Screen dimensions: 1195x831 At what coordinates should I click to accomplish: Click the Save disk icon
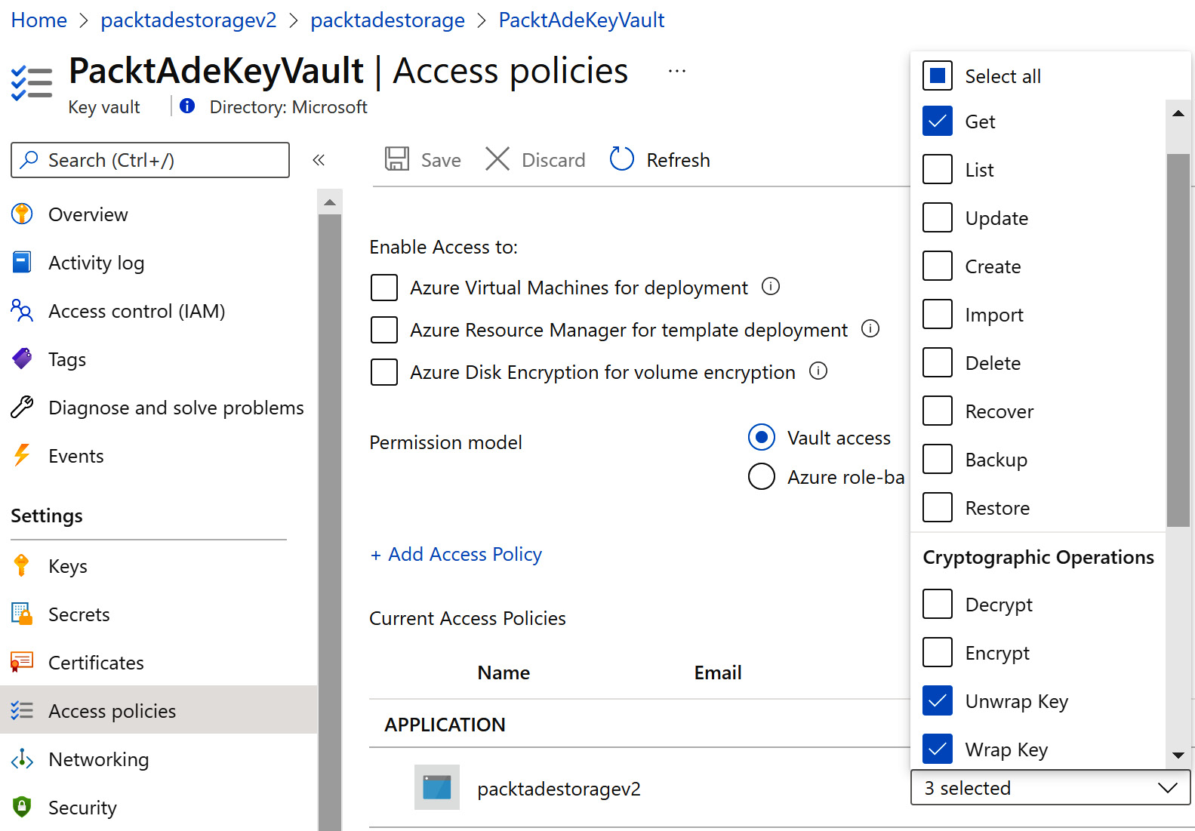(x=397, y=159)
